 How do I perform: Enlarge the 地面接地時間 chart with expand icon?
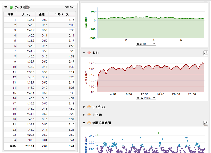[205, 123]
